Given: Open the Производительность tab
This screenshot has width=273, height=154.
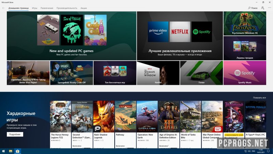Looking at the screenshot, I should 67,8.
